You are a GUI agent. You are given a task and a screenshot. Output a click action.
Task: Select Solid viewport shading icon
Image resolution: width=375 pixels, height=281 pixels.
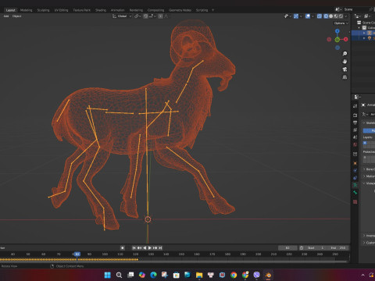(331, 16)
